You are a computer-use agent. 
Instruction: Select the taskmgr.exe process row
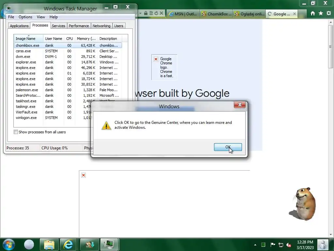53,107
